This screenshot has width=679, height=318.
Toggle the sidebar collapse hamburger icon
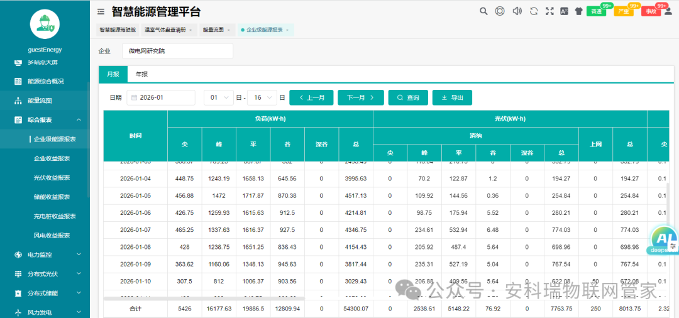pos(101,12)
